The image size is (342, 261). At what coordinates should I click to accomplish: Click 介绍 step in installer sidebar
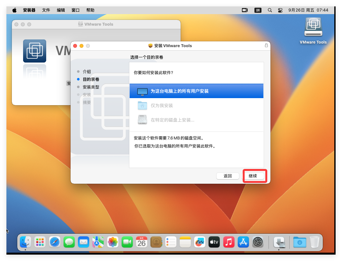87,72
